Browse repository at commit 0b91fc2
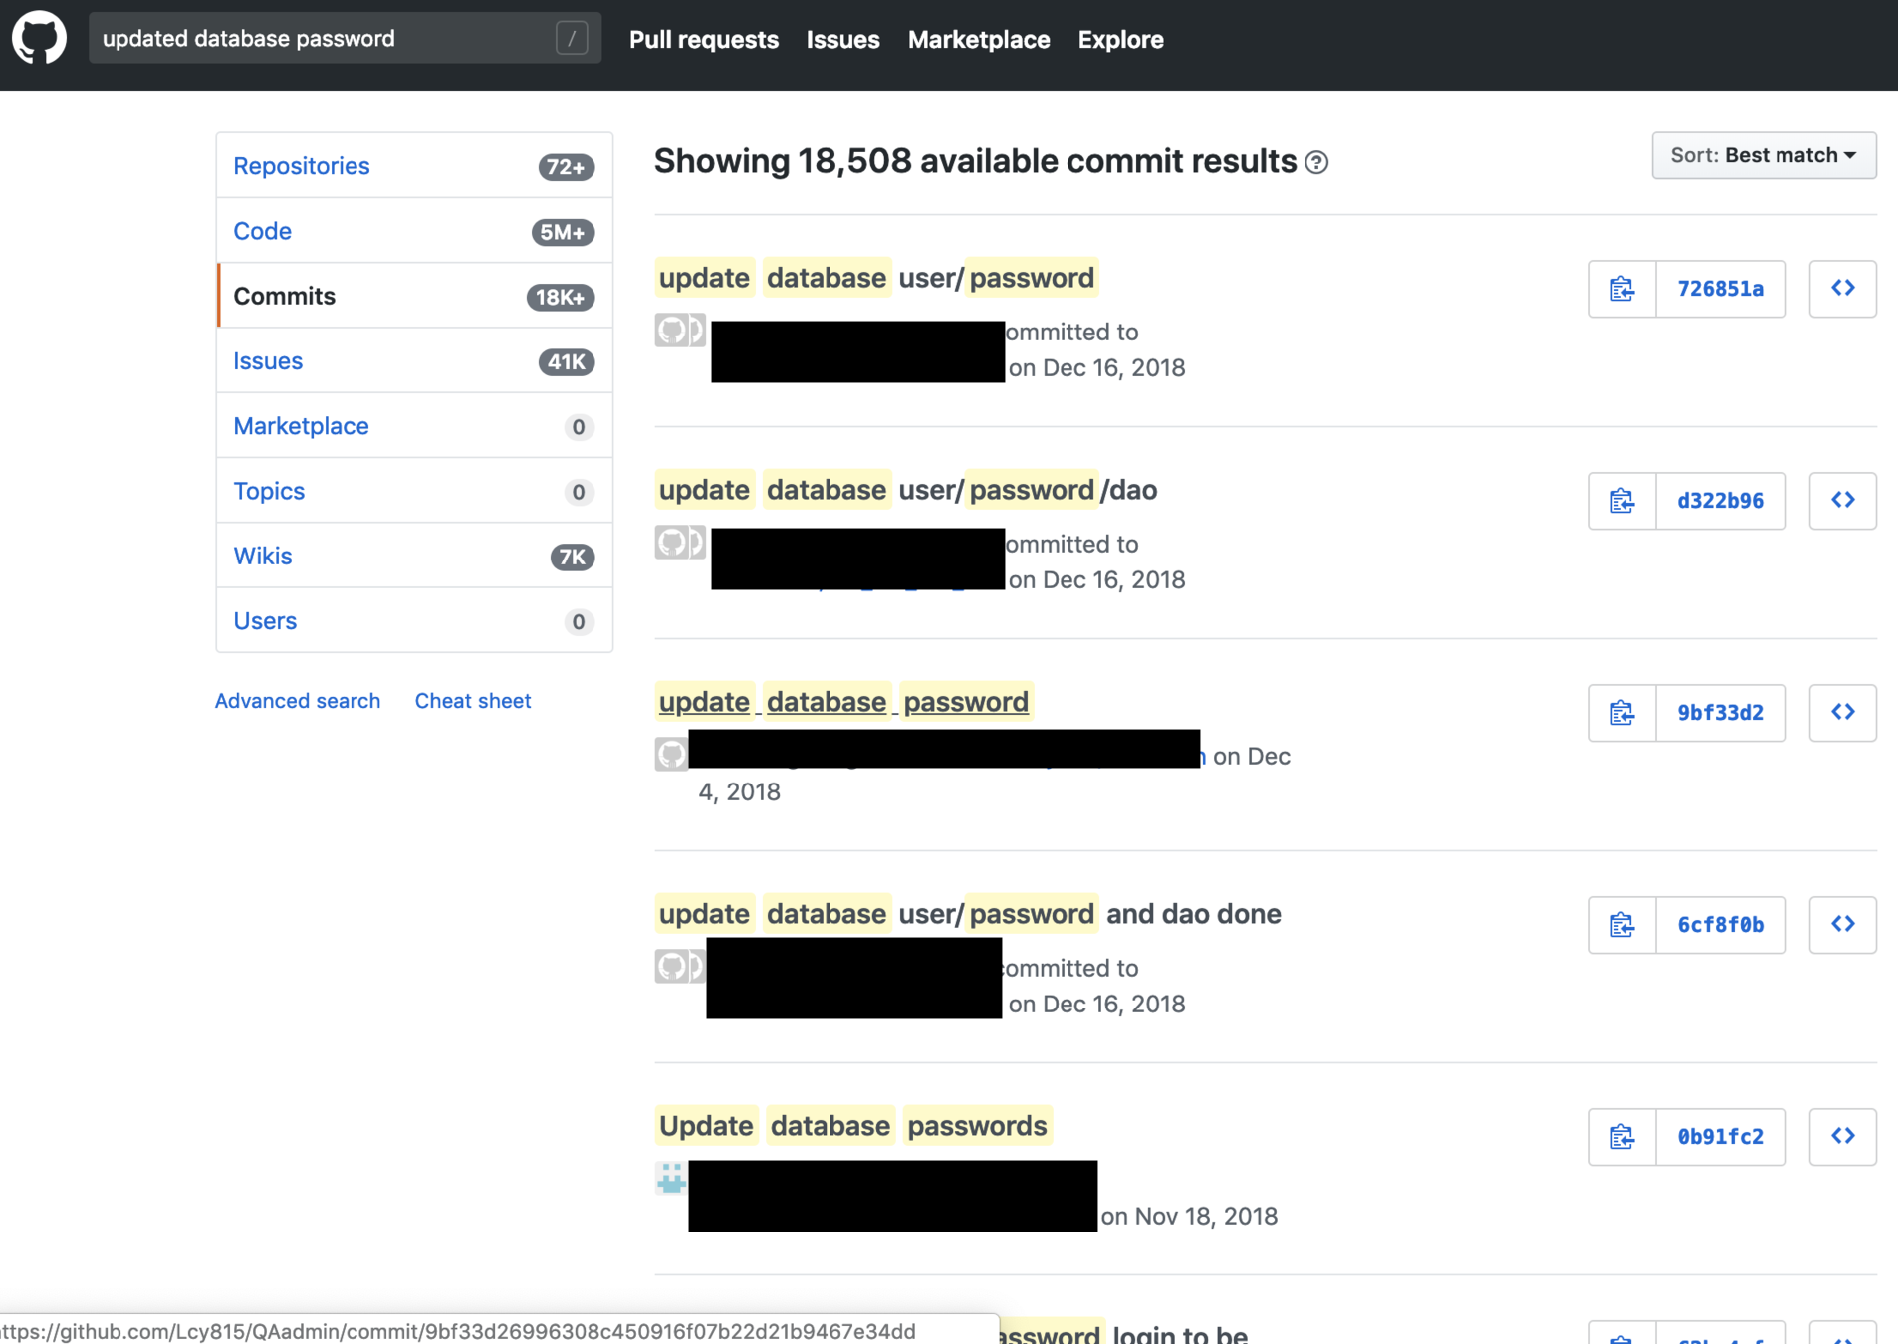Screen dimensions: 1898x1344 coord(1842,1137)
